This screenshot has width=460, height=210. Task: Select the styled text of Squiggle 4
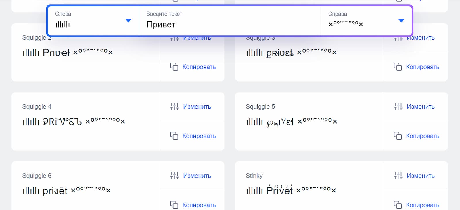click(73, 121)
